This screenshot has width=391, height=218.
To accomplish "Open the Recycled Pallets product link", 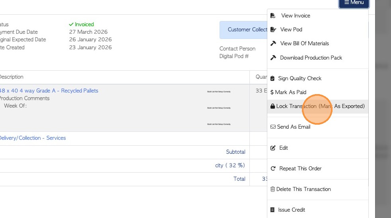I will pyautogui.click(x=49, y=91).
